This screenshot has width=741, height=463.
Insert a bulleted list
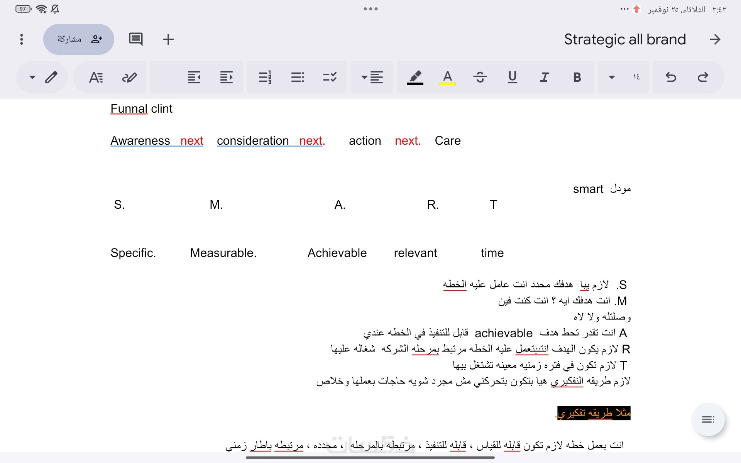[x=298, y=77]
